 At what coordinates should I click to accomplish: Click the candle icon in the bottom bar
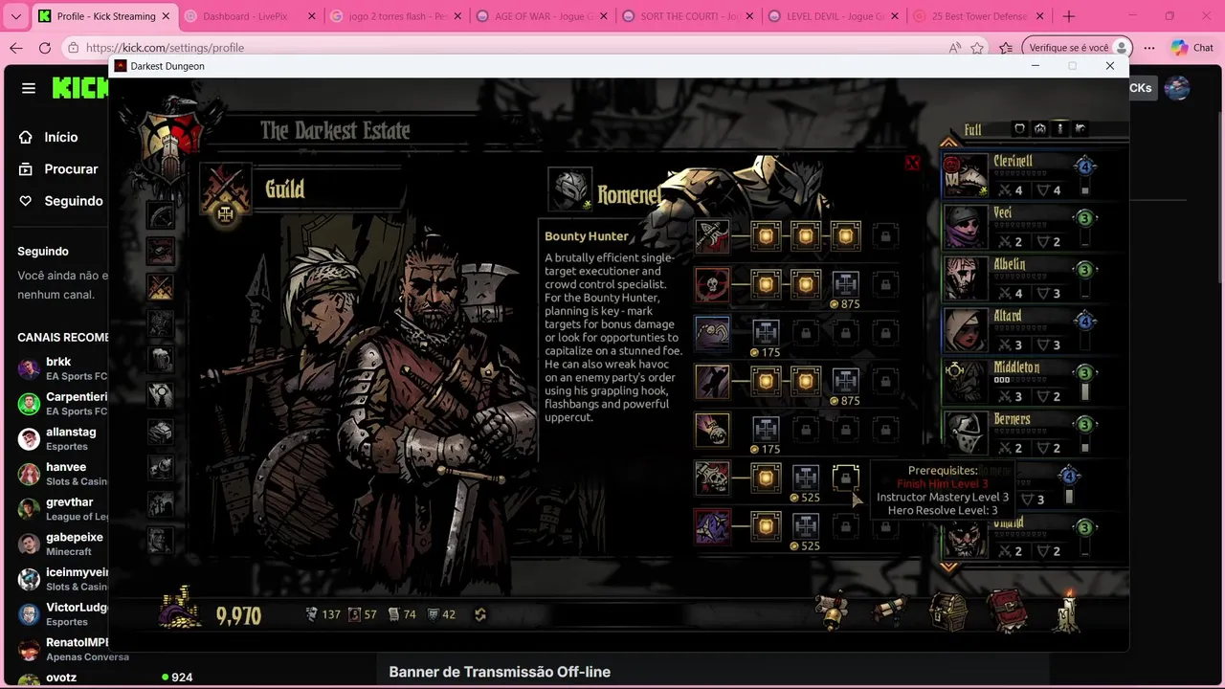(x=1068, y=611)
